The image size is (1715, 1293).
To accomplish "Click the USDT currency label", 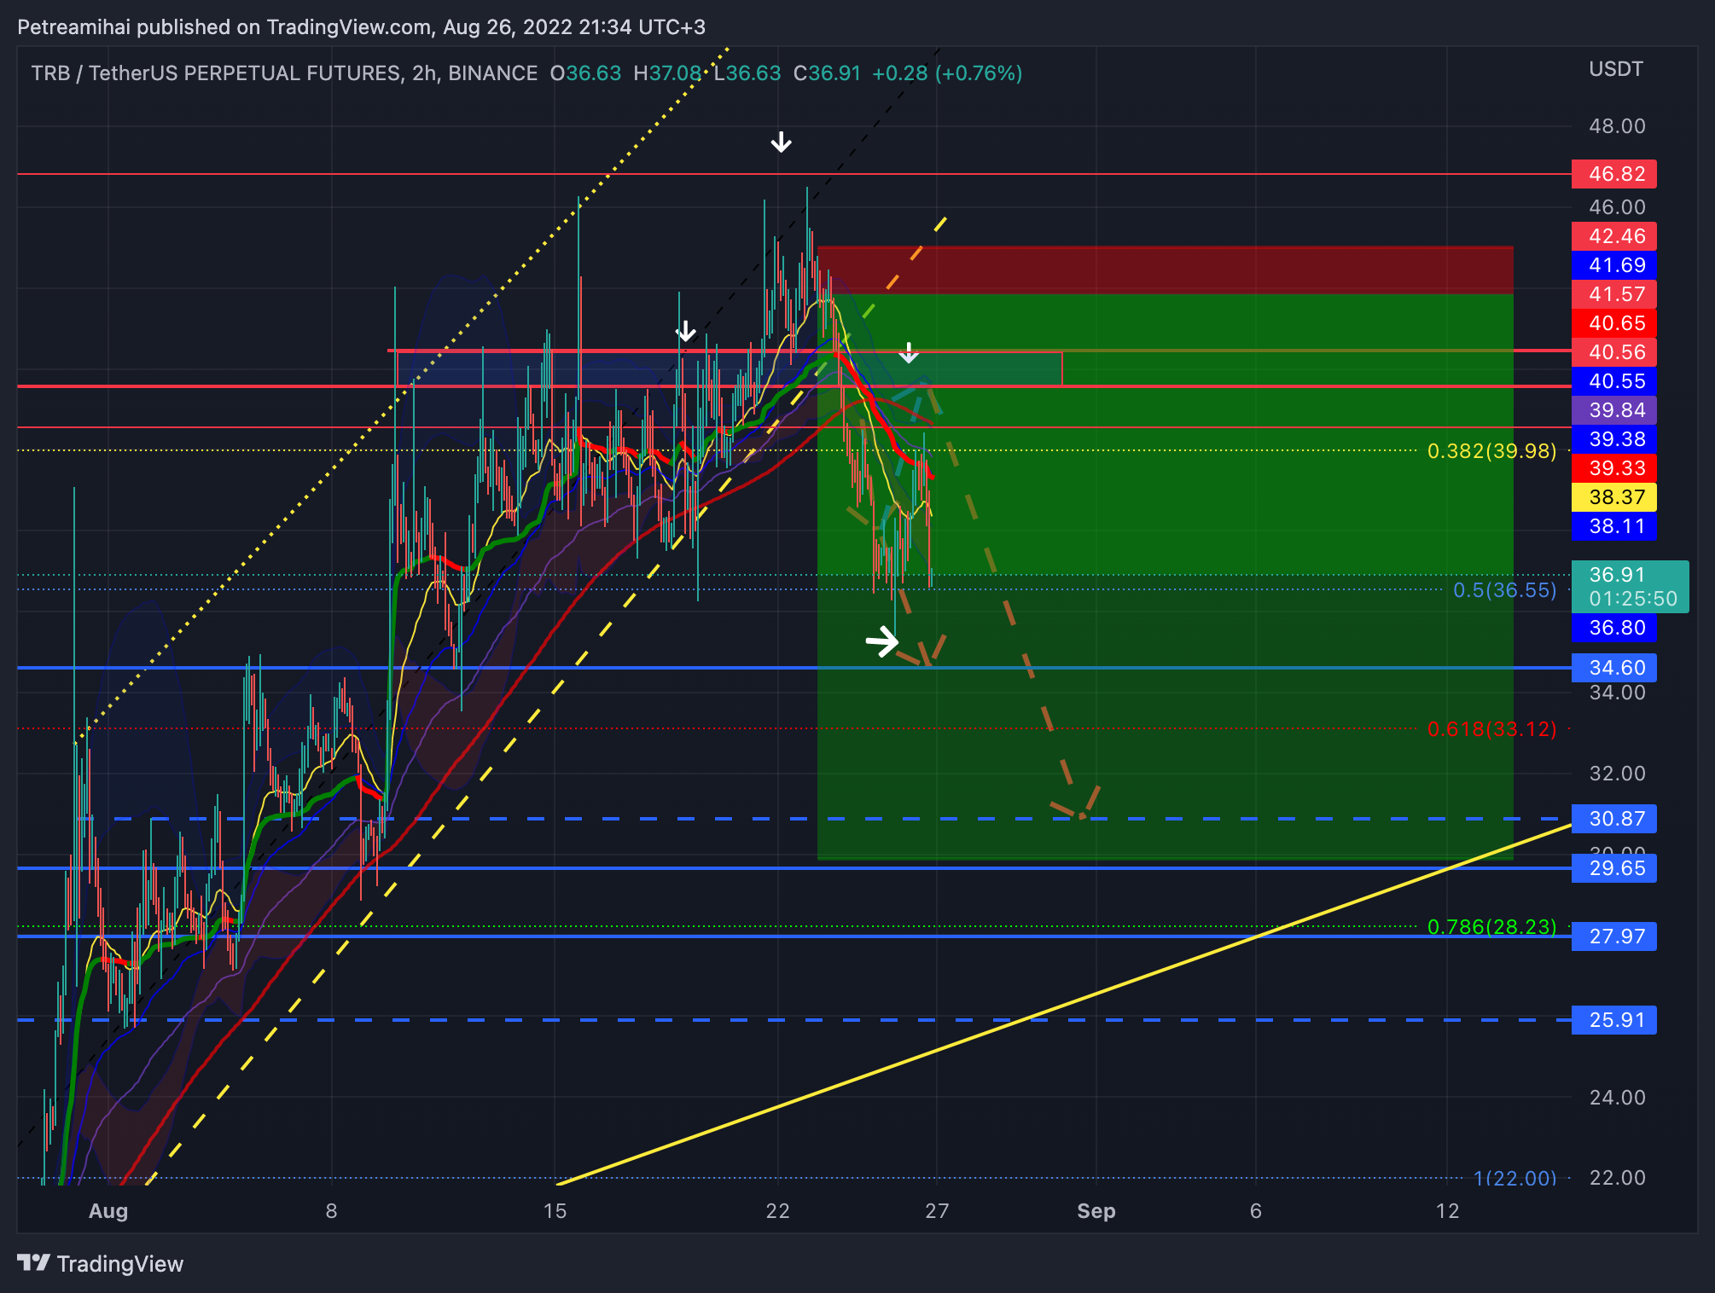I will pos(1615,69).
